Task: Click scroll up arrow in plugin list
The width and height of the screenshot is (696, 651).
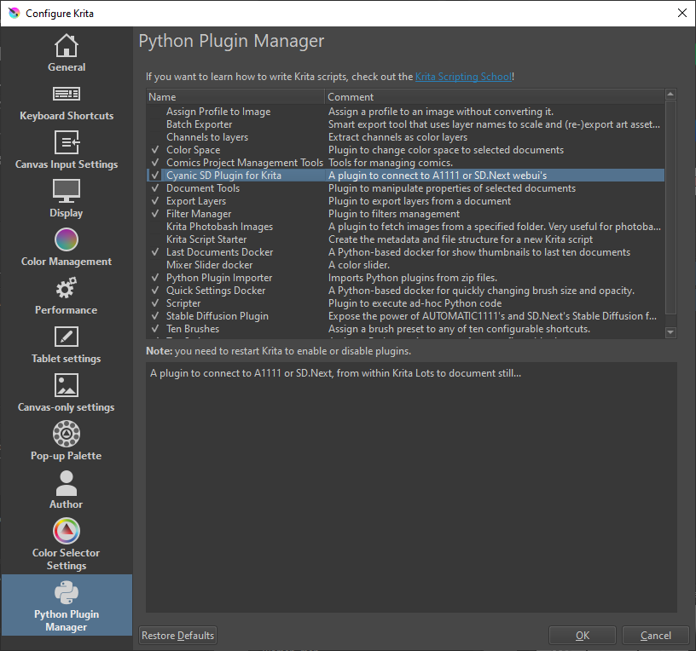Action: 670,95
